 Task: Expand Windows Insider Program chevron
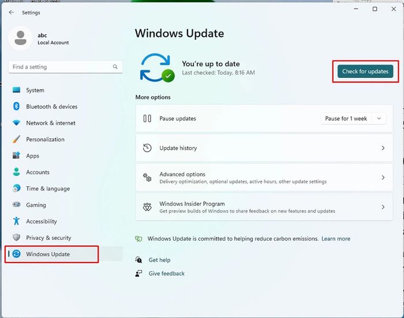tap(383, 207)
